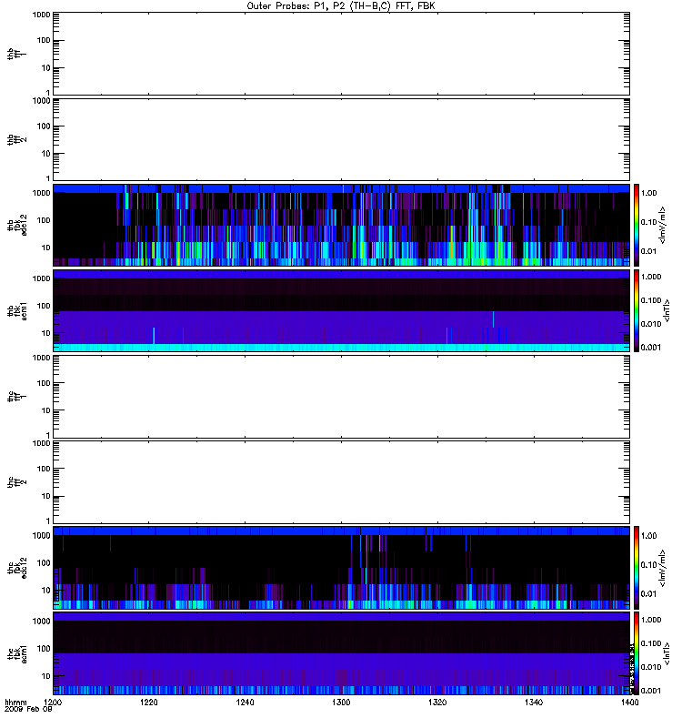
Task: Click '1.00' on the thc fbk edc12 color scale
Action: tap(649, 536)
